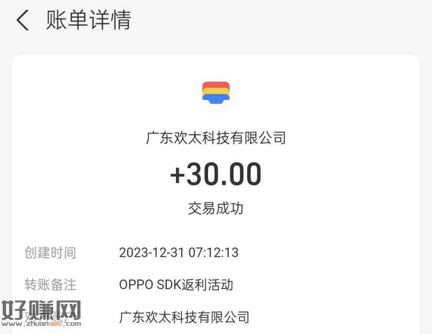Tap the time 07:12:13
Screen dimensions: 432x334
(x=213, y=252)
